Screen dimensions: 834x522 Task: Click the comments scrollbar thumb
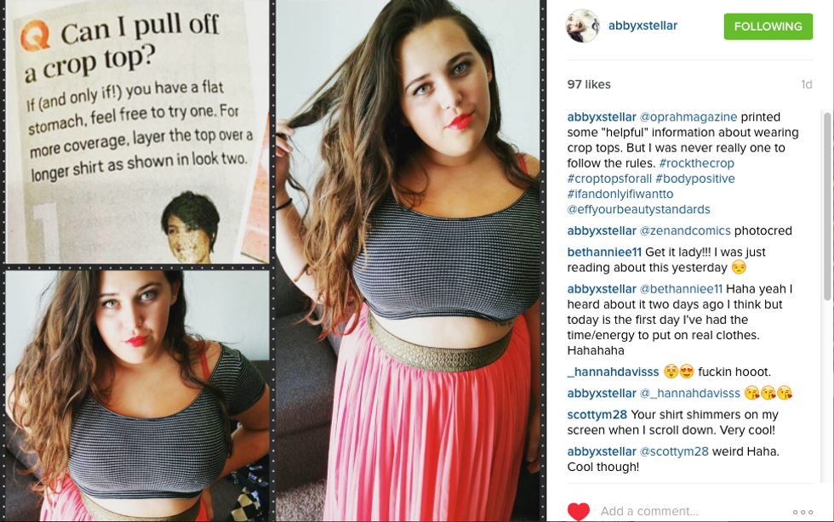[828, 207]
